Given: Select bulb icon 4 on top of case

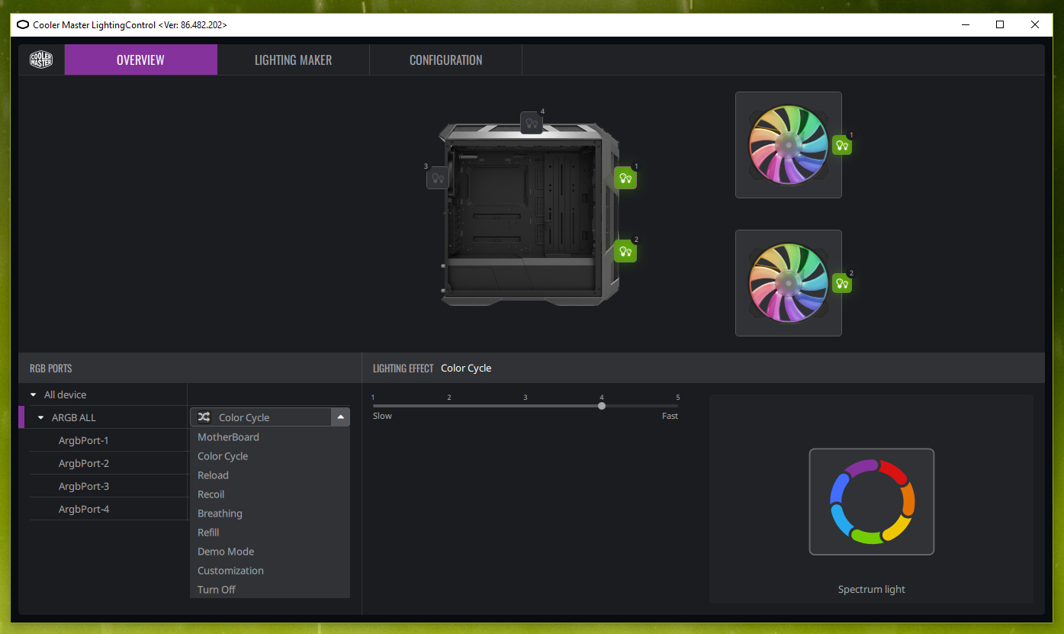Looking at the screenshot, I should pyautogui.click(x=532, y=122).
